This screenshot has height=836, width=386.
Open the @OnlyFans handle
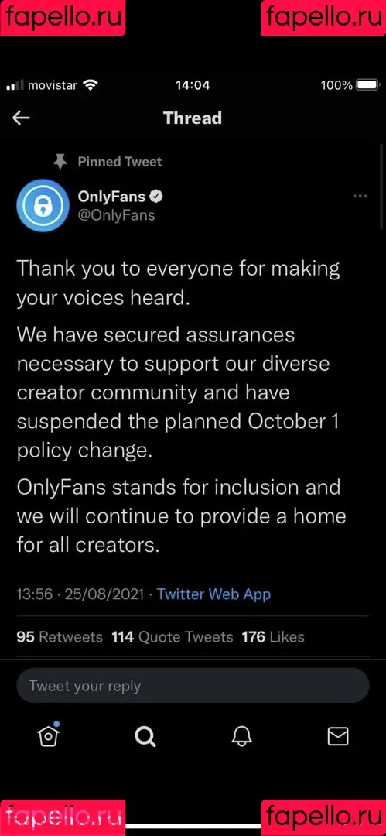point(116,215)
